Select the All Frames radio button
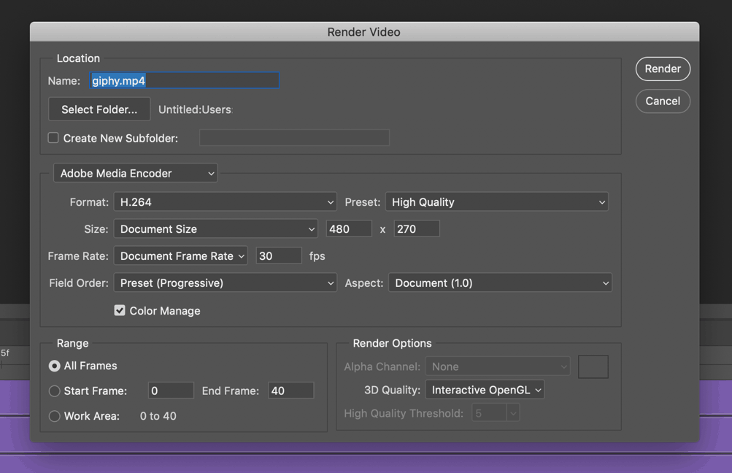Screen dimensions: 732x473 point(55,366)
